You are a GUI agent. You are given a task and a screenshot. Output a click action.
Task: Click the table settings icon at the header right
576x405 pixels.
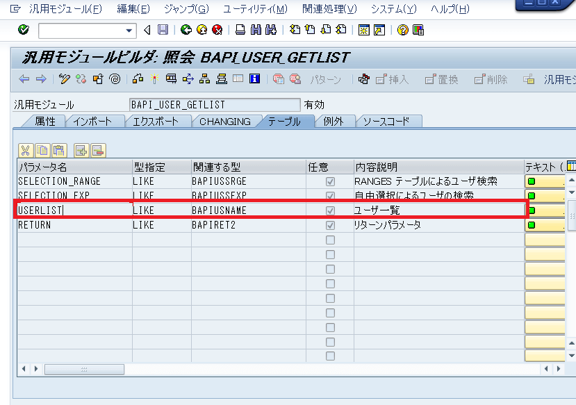571,165
